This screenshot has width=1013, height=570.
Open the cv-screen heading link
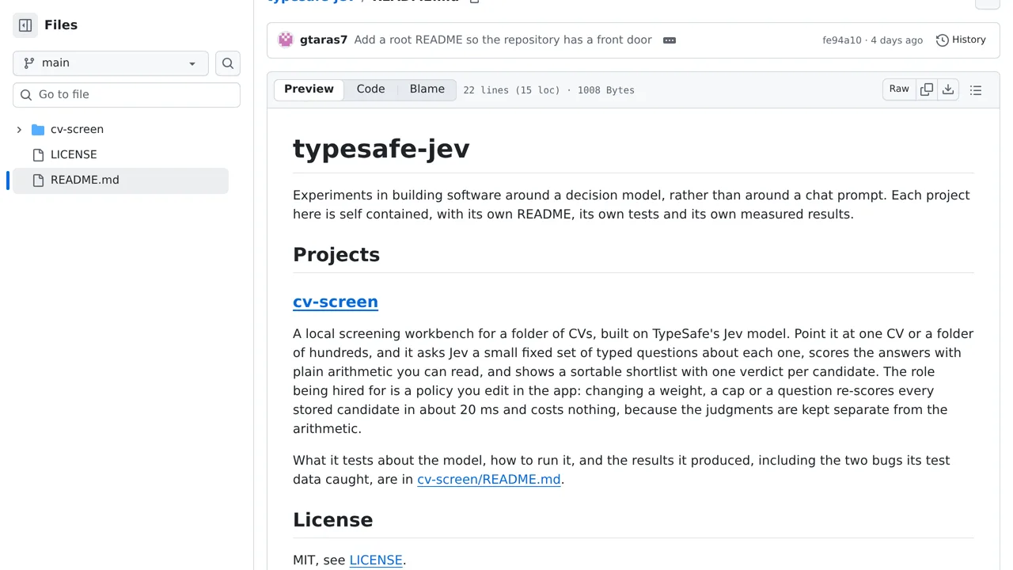tap(336, 302)
